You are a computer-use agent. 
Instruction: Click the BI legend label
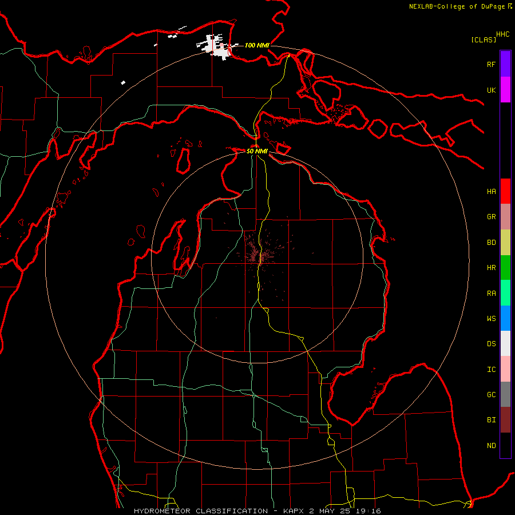pos(491,420)
